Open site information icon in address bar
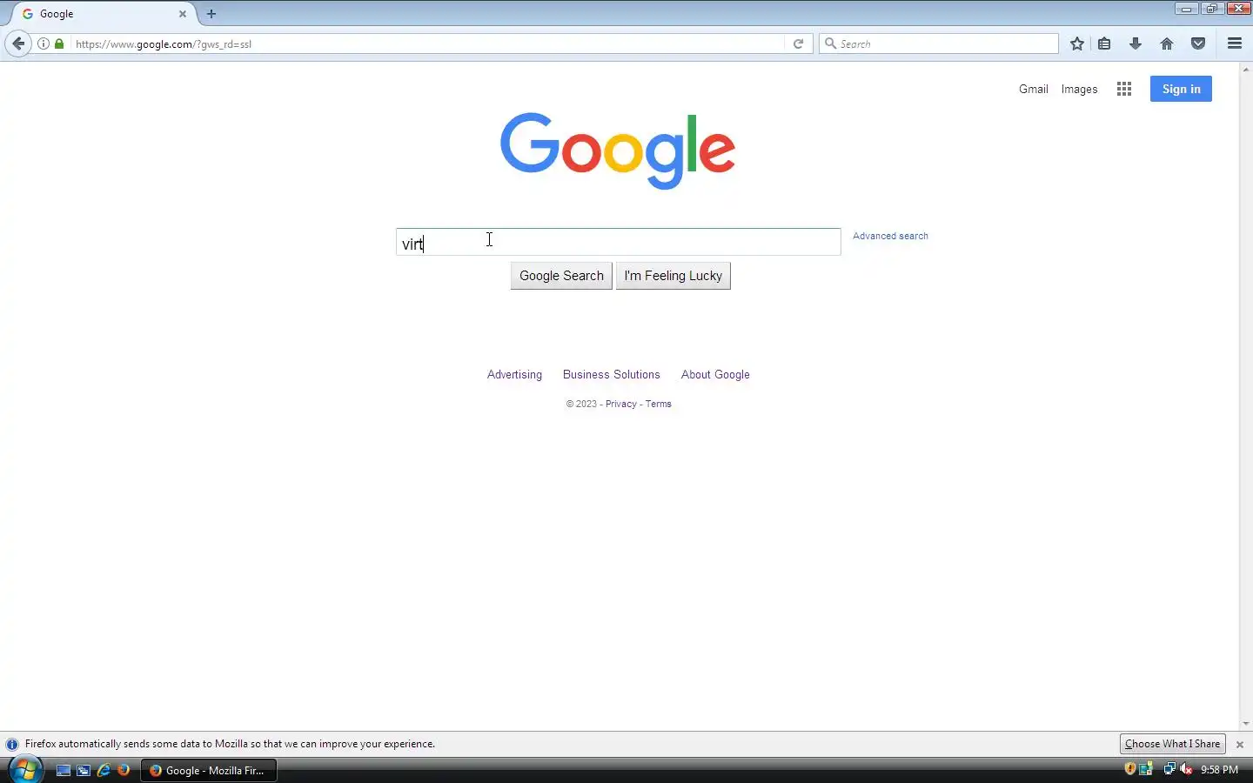The height and width of the screenshot is (783, 1253). pyautogui.click(x=44, y=43)
